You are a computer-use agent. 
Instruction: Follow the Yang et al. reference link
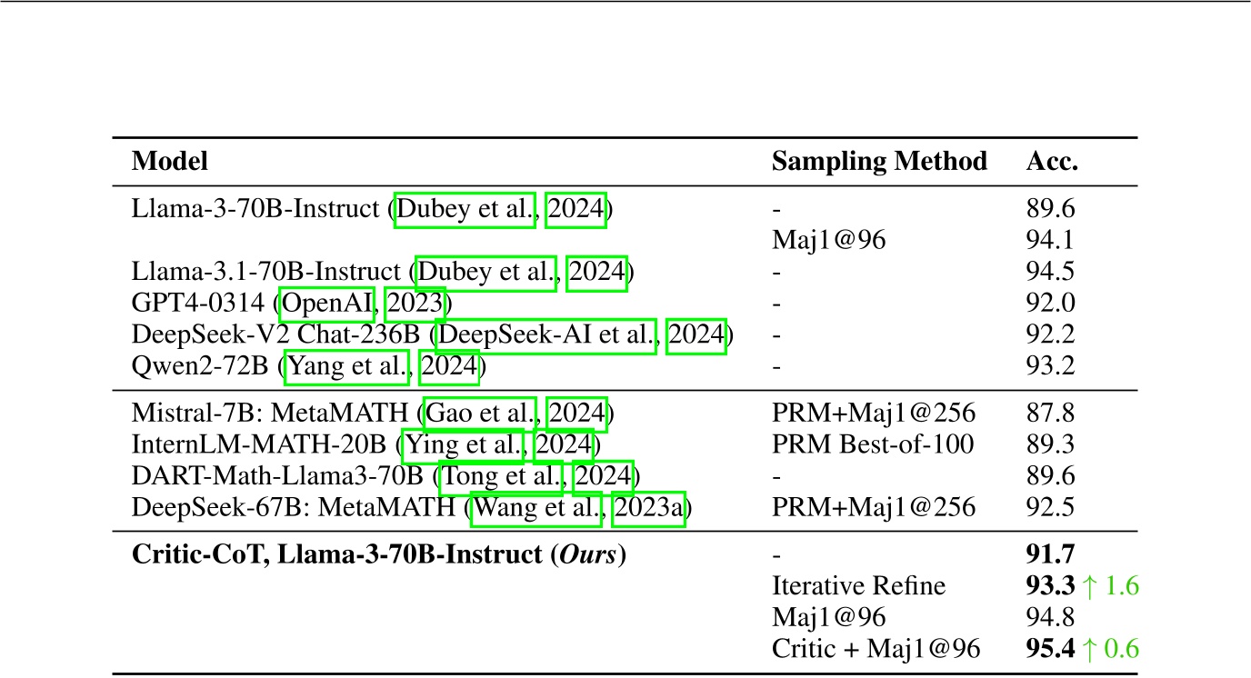(347, 367)
